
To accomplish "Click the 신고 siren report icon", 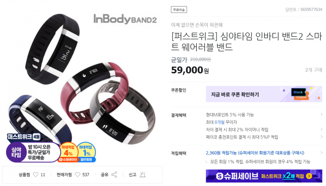I will coord(143,175).
